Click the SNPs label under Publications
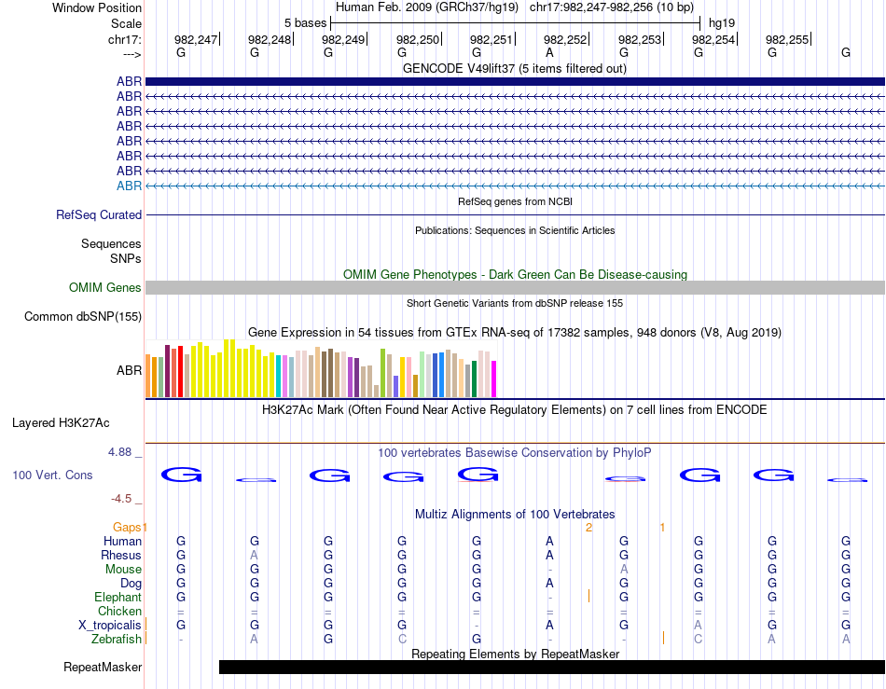 [x=126, y=258]
